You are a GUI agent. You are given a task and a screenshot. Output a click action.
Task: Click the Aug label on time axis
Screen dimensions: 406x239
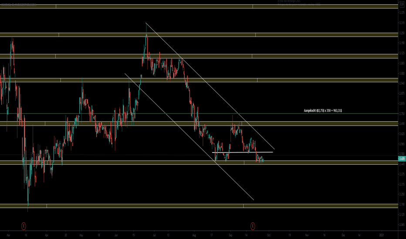(x=194, y=236)
